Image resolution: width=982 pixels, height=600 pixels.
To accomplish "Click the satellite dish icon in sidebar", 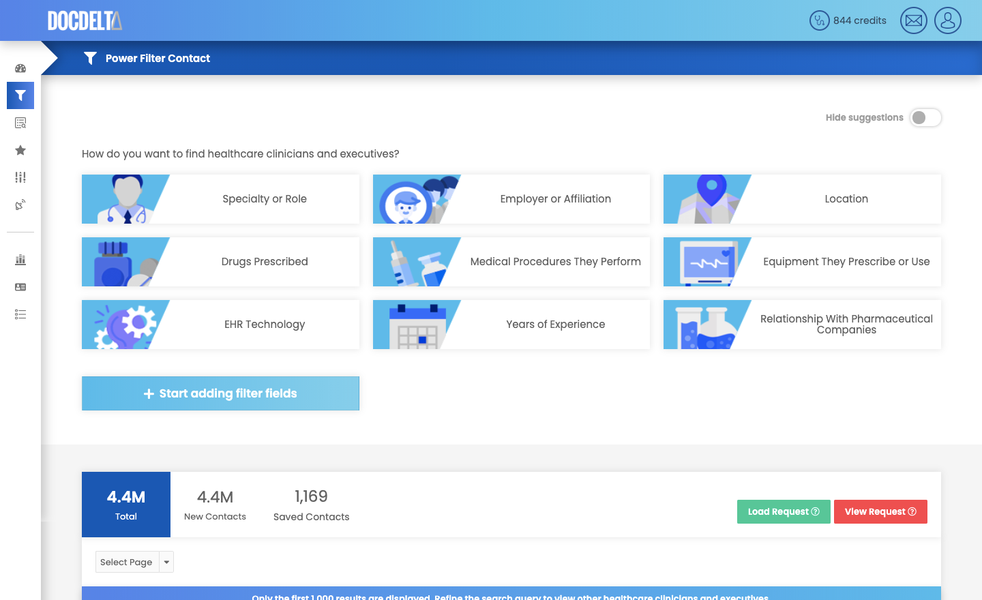I will (x=20, y=205).
